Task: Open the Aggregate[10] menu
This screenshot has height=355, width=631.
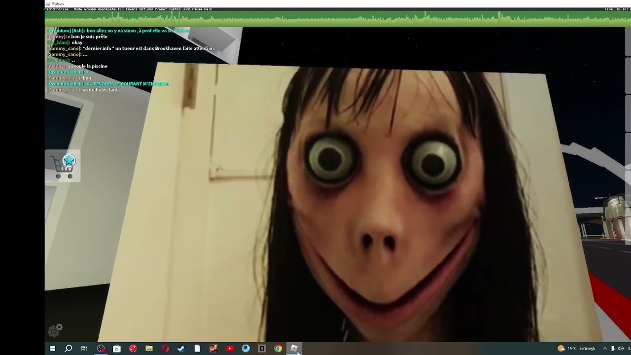Action: 110,9
